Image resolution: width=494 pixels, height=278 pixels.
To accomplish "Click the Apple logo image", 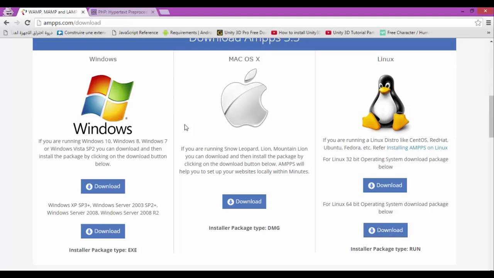I will click(x=244, y=98).
